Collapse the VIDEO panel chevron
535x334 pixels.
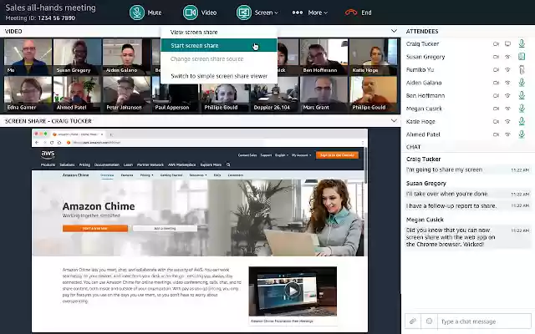[x=394, y=31]
